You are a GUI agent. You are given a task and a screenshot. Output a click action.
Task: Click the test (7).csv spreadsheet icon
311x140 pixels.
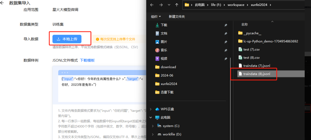click(x=240, y=49)
